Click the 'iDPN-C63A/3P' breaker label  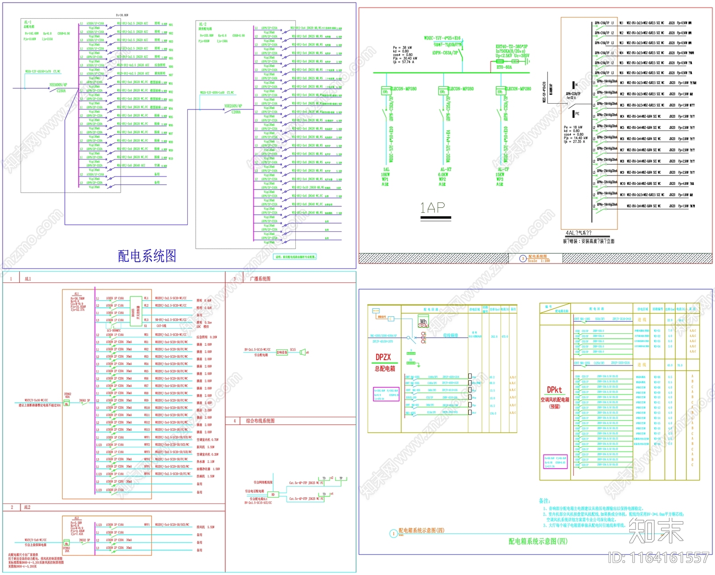[445, 53]
